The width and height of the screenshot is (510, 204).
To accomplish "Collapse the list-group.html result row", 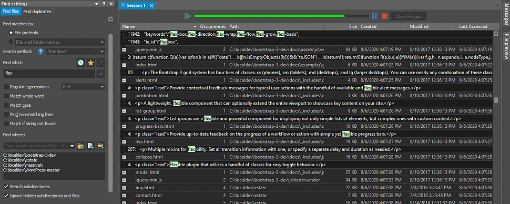I will tap(124, 111).
